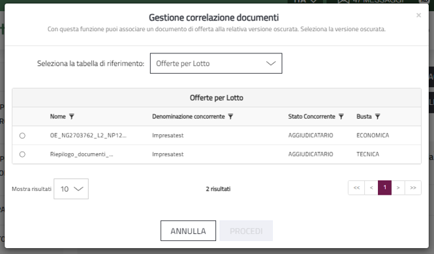Select the OE_NG2703762_L2_NP12 radio button
434x254 pixels.
22,135
